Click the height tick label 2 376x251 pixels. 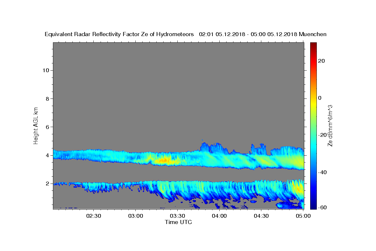pyautogui.click(x=47, y=184)
